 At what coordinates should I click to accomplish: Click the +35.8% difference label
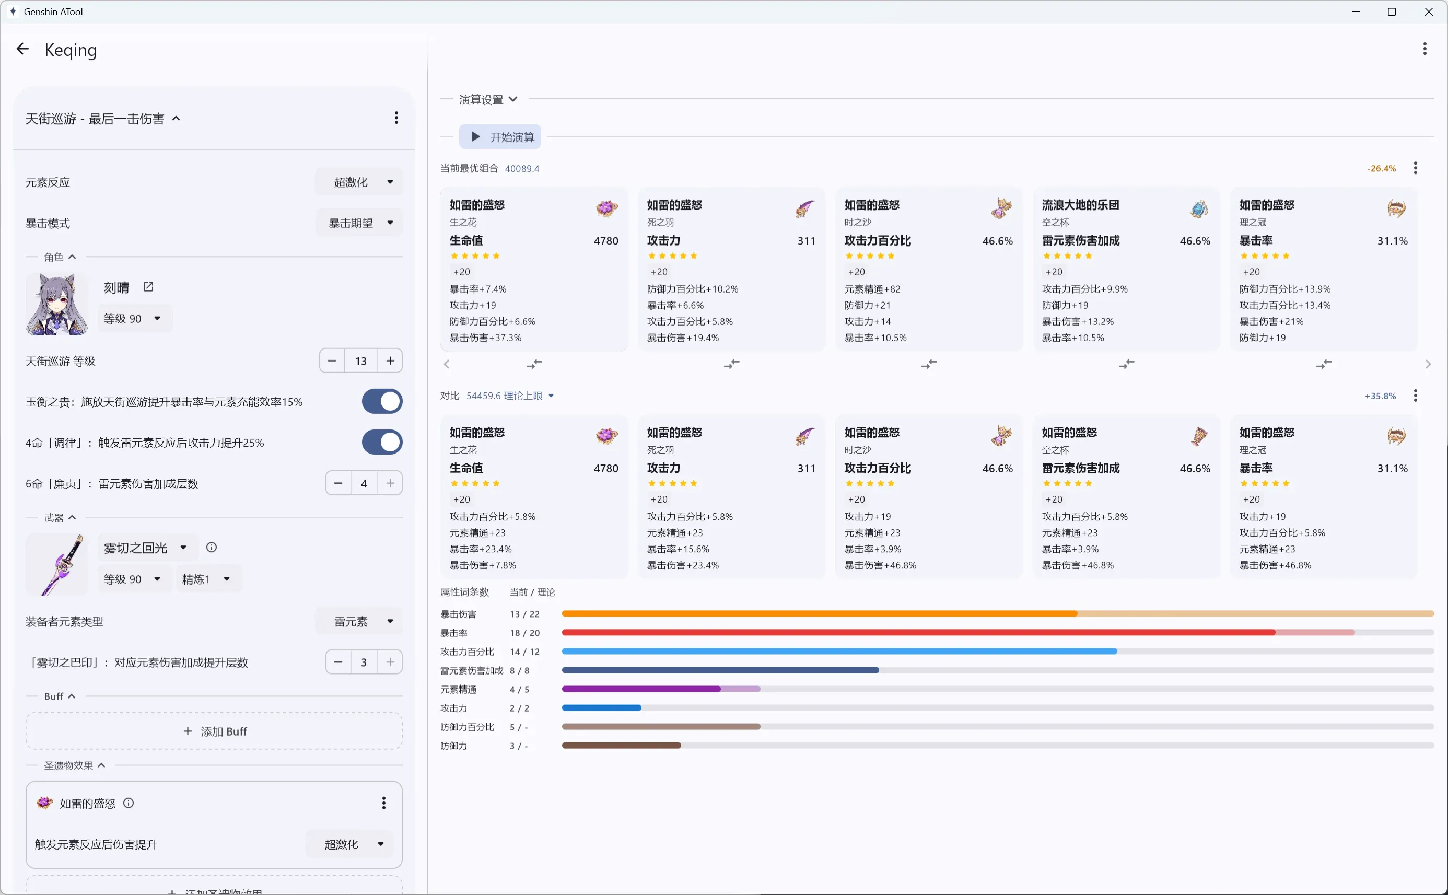tap(1380, 396)
